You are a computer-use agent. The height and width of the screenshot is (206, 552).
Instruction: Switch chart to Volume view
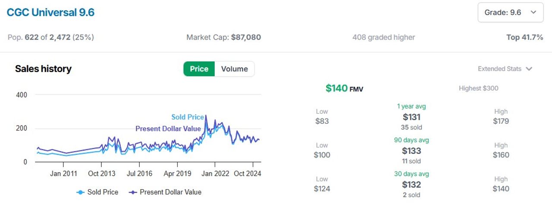point(235,69)
